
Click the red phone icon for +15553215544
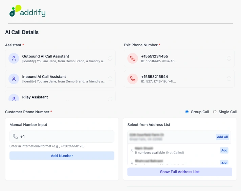pos(133,79)
